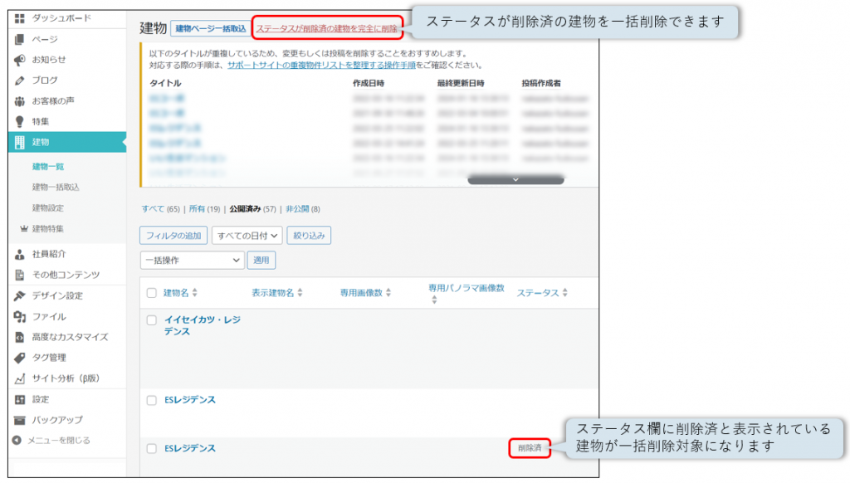Open 建物一括取込 submenu item

(x=56, y=188)
